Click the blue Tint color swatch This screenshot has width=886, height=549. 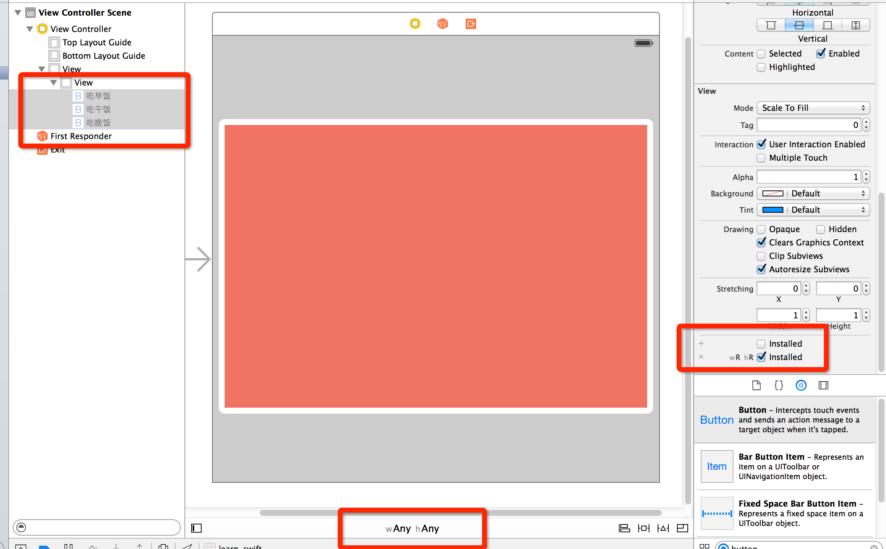(x=773, y=210)
